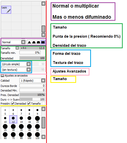Select brush size 14 preset
The image size is (127, 143).
pyautogui.click(x=21, y=120)
